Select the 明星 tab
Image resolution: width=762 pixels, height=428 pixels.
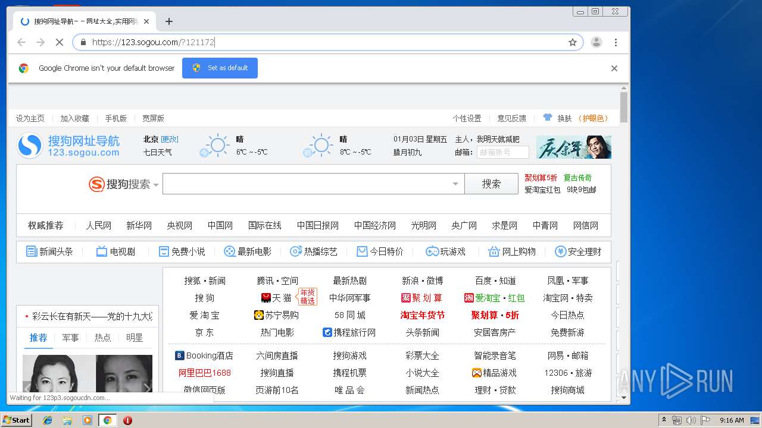click(x=135, y=338)
